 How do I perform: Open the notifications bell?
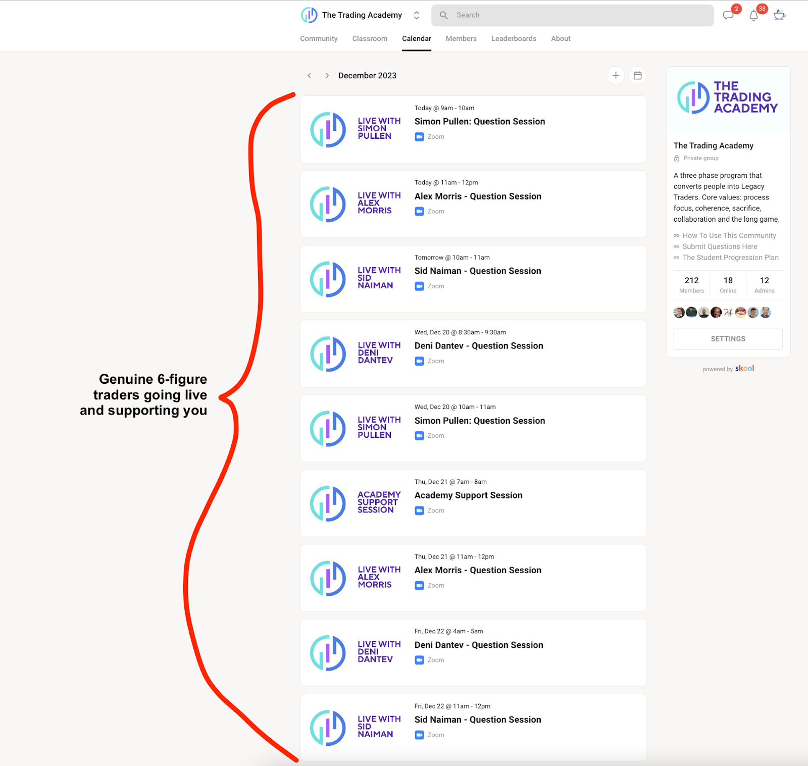(x=754, y=15)
